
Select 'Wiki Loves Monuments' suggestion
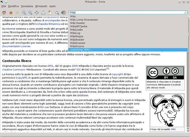pyautogui.click(x=128, y=20)
